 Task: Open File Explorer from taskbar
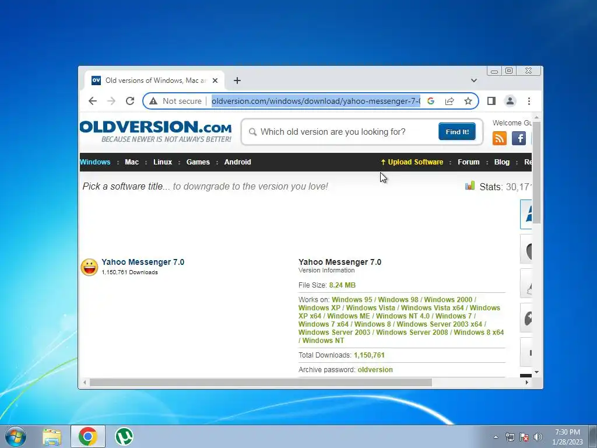pyautogui.click(x=52, y=436)
